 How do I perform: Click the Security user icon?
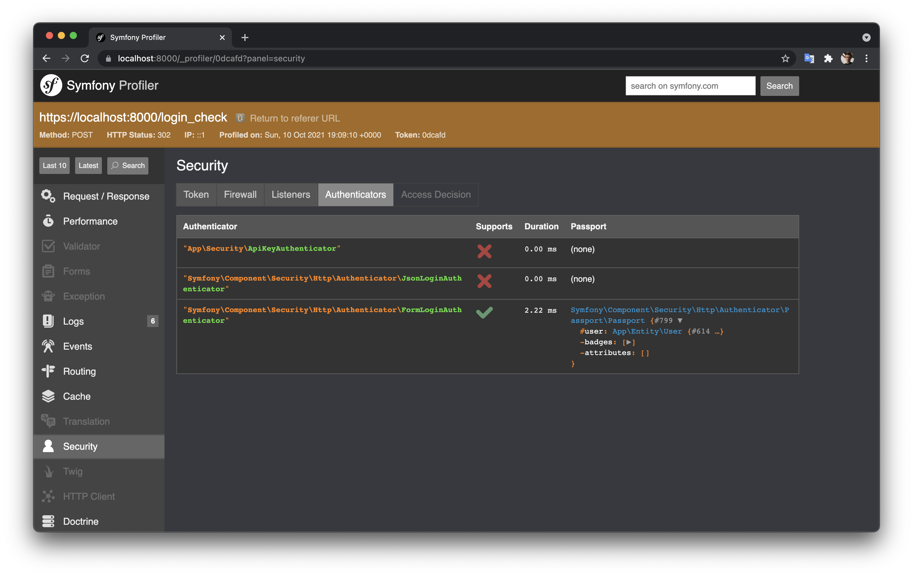click(48, 446)
